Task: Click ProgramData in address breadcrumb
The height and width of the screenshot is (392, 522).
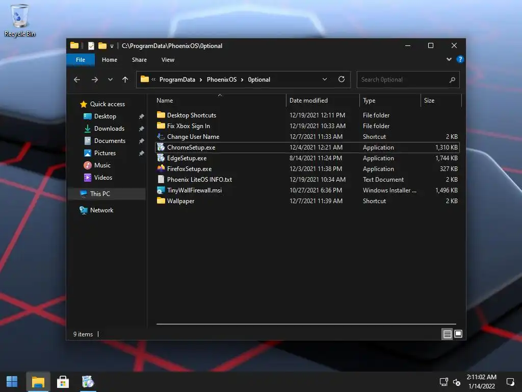Action: (x=177, y=80)
